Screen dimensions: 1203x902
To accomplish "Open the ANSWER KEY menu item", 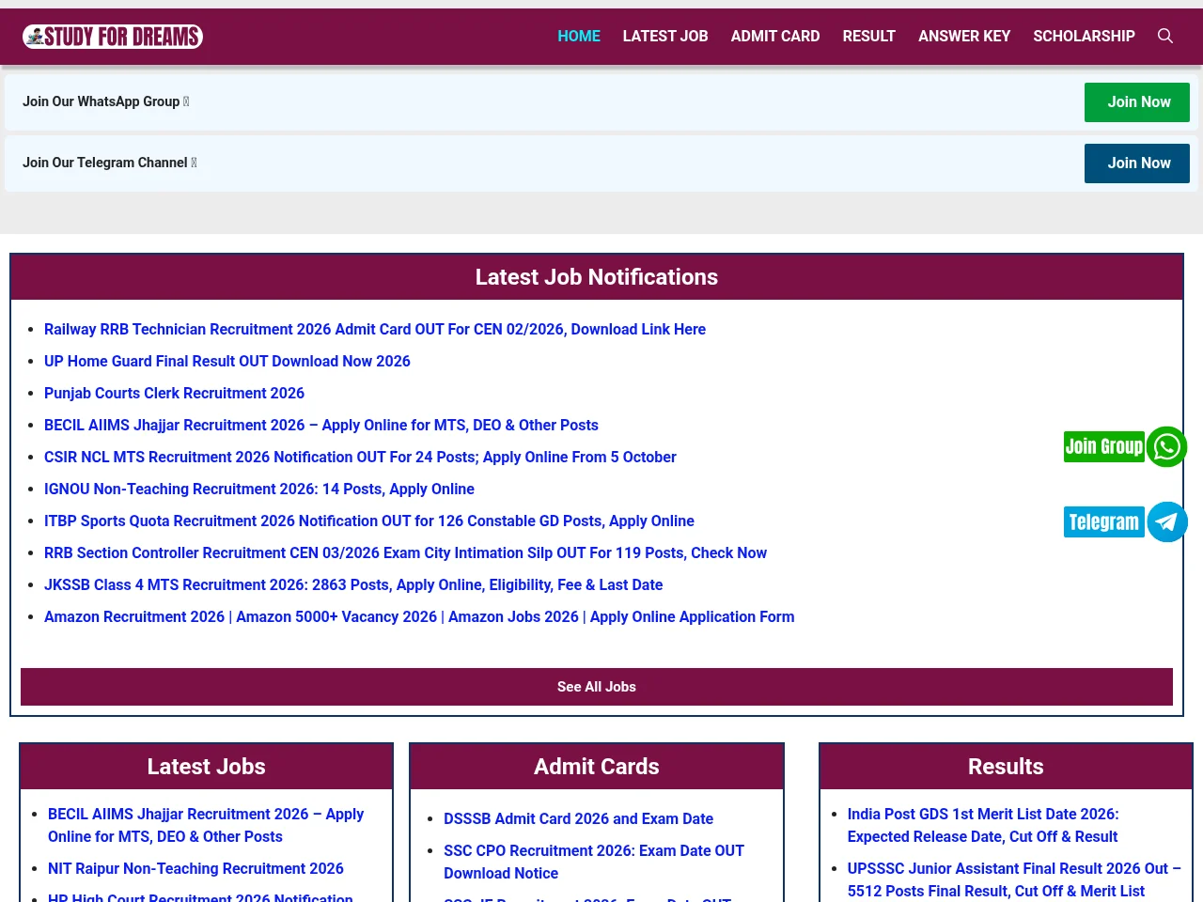I will (964, 36).
